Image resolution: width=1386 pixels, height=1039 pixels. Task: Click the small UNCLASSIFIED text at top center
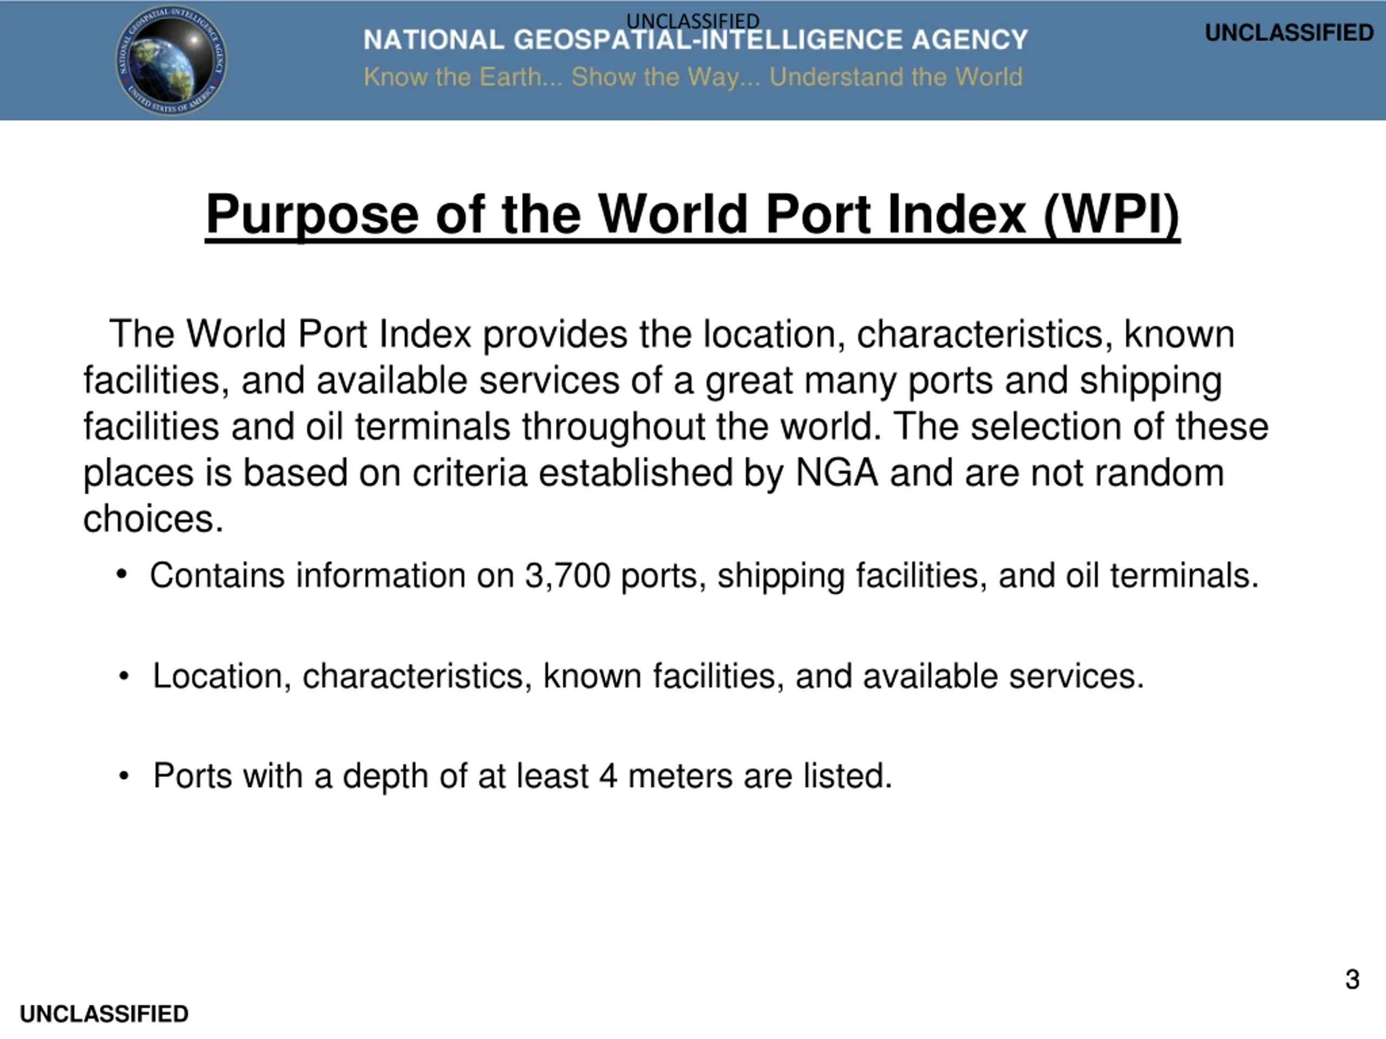pyautogui.click(x=692, y=21)
